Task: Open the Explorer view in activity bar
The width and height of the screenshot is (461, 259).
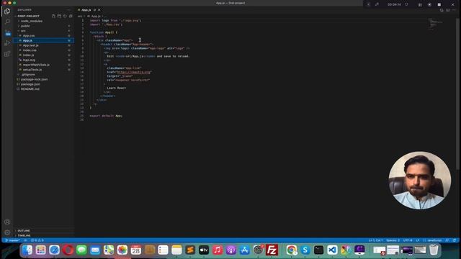Action: (x=7, y=12)
